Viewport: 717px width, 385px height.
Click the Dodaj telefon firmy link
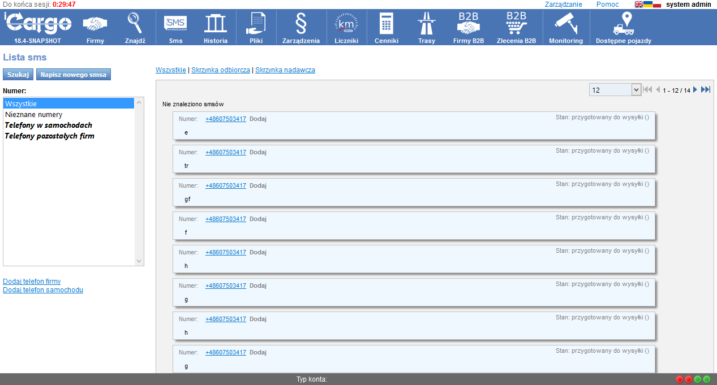coord(32,281)
